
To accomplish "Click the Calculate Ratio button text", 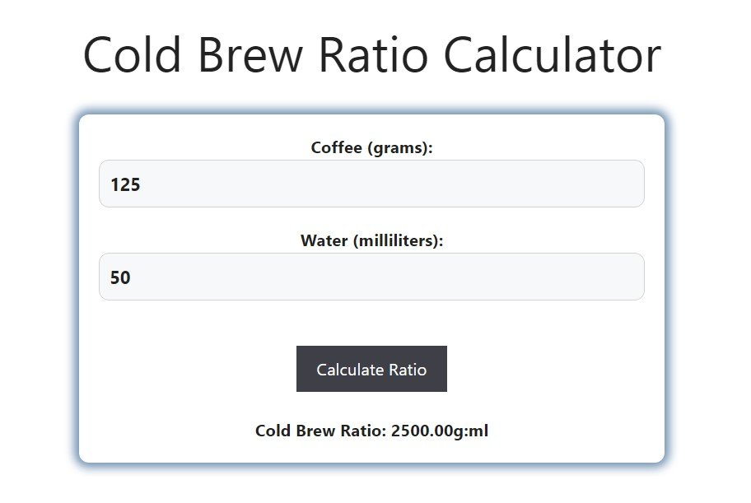I will pos(371,369).
